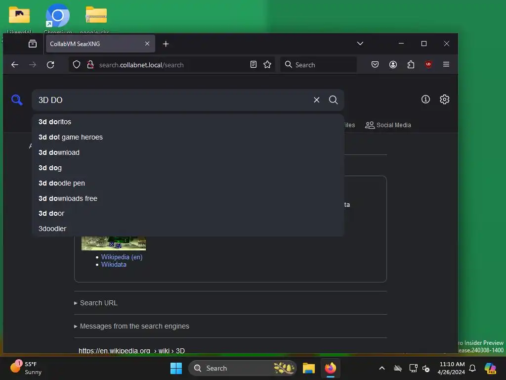This screenshot has height=380, width=506.
Task: Click the insecure connection padlock
Action: 90,65
